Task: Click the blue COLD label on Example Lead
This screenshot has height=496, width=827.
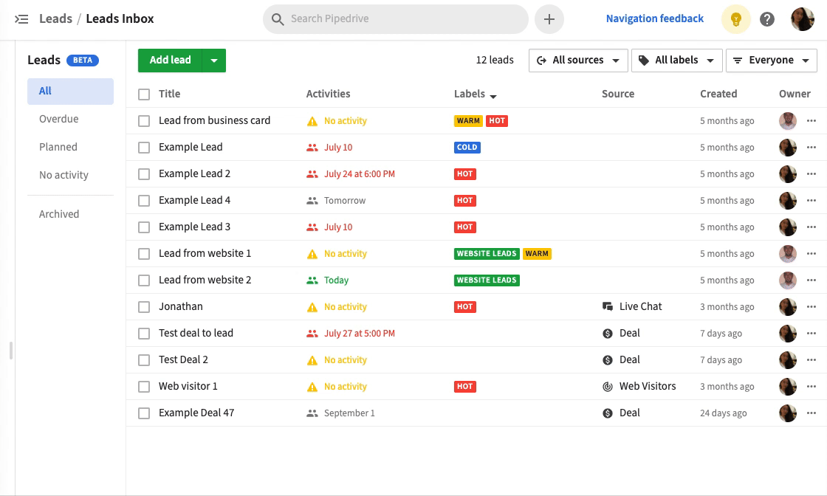Action: (467, 147)
